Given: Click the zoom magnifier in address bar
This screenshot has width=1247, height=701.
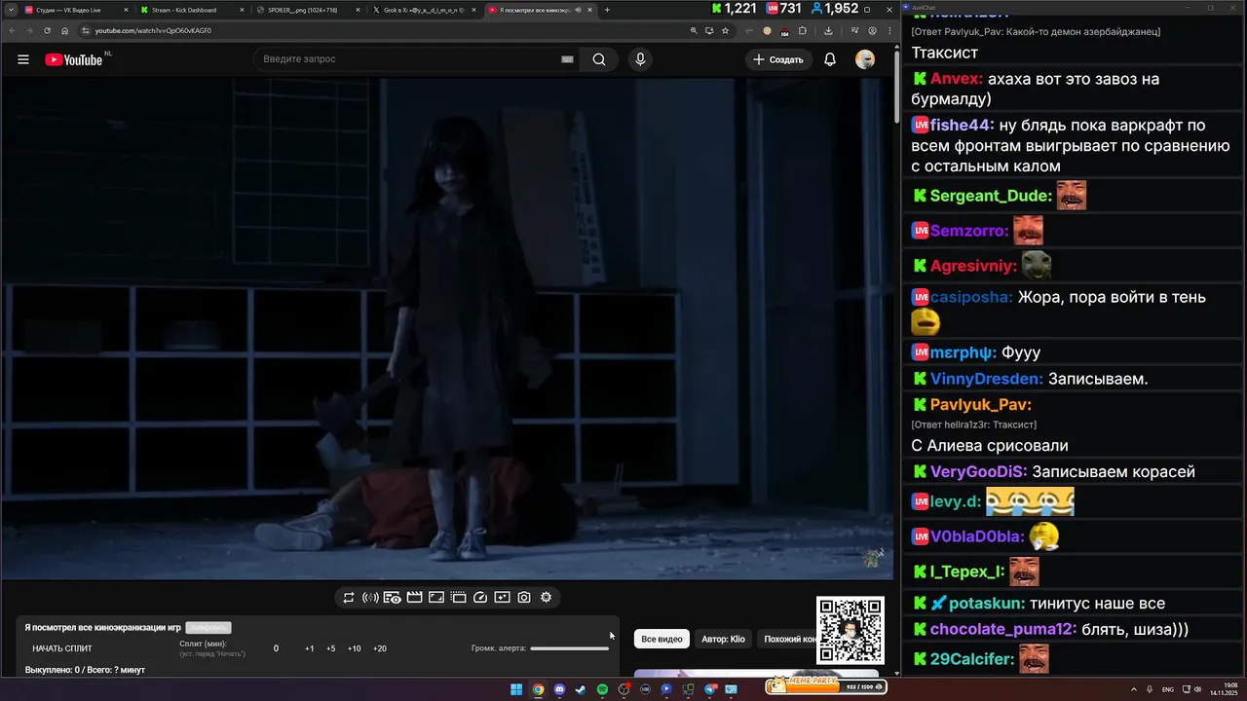Looking at the screenshot, I should click(694, 30).
